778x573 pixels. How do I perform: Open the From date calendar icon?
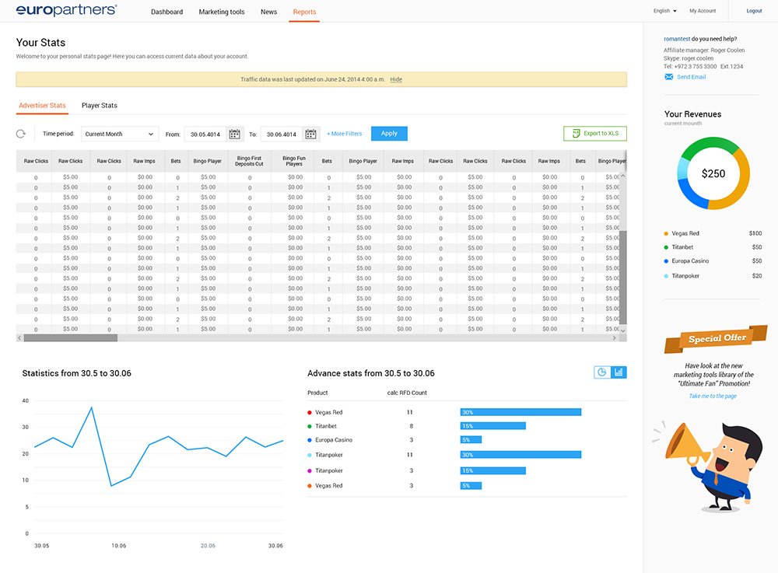tap(235, 134)
